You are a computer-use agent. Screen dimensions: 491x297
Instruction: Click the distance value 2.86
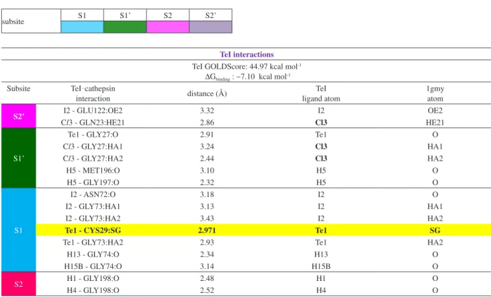pos(207,123)
